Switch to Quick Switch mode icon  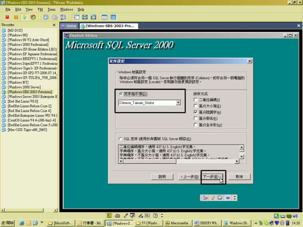pyautogui.click(x=85, y=17)
